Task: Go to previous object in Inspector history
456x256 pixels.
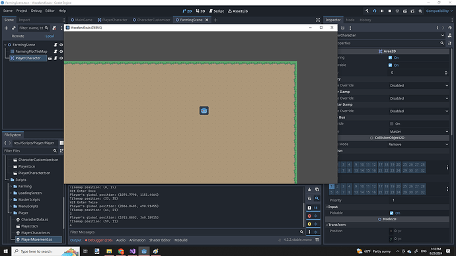Action: pos(437,28)
